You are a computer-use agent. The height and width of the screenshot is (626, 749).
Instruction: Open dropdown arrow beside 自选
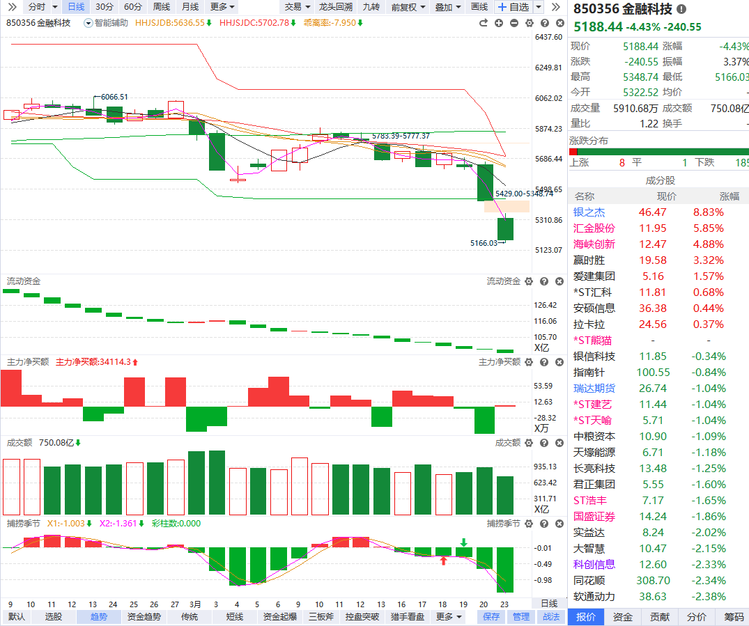(x=539, y=7)
